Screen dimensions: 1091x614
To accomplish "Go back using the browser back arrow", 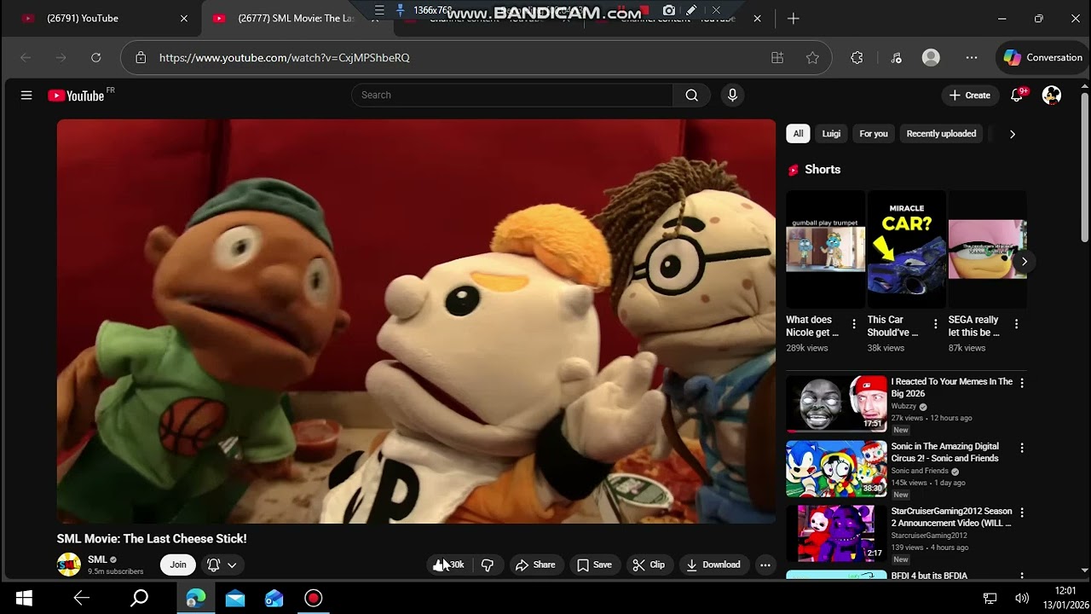I will point(26,57).
